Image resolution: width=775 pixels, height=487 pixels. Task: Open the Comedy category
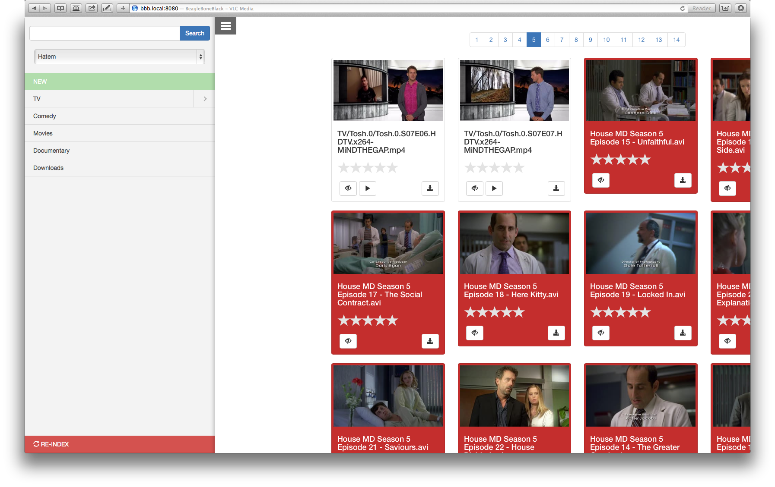pyautogui.click(x=120, y=116)
